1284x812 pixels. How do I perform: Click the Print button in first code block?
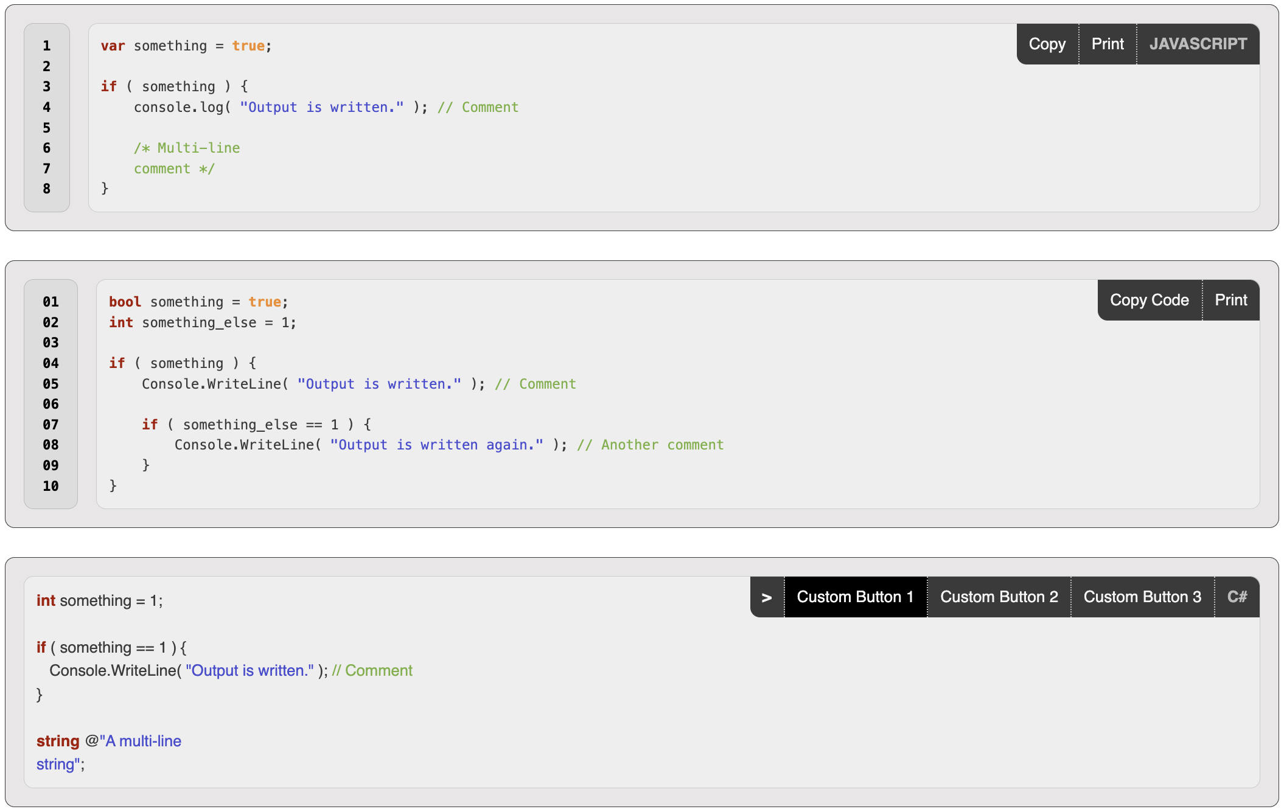(1108, 44)
